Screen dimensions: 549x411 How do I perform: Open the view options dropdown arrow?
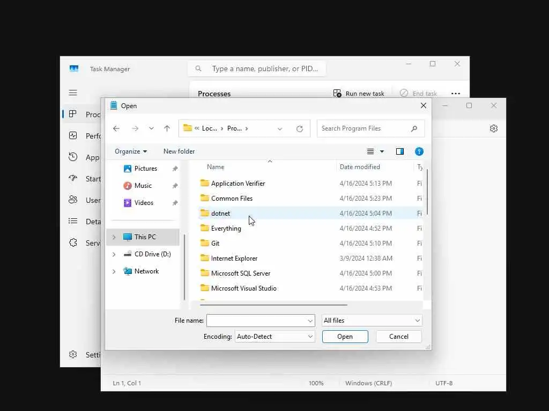tap(382, 151)
